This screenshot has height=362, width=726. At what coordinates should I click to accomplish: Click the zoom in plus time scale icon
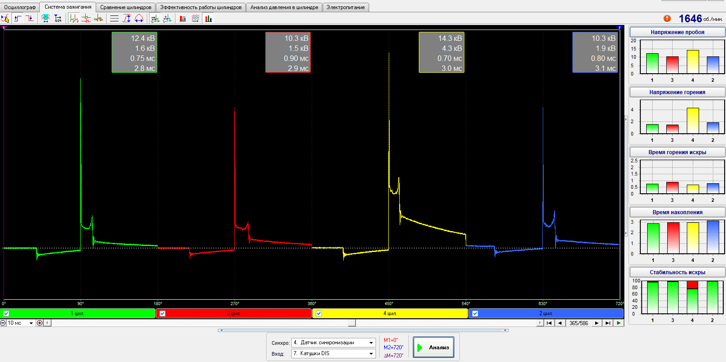pyautogui.click(x=40, y=323)
